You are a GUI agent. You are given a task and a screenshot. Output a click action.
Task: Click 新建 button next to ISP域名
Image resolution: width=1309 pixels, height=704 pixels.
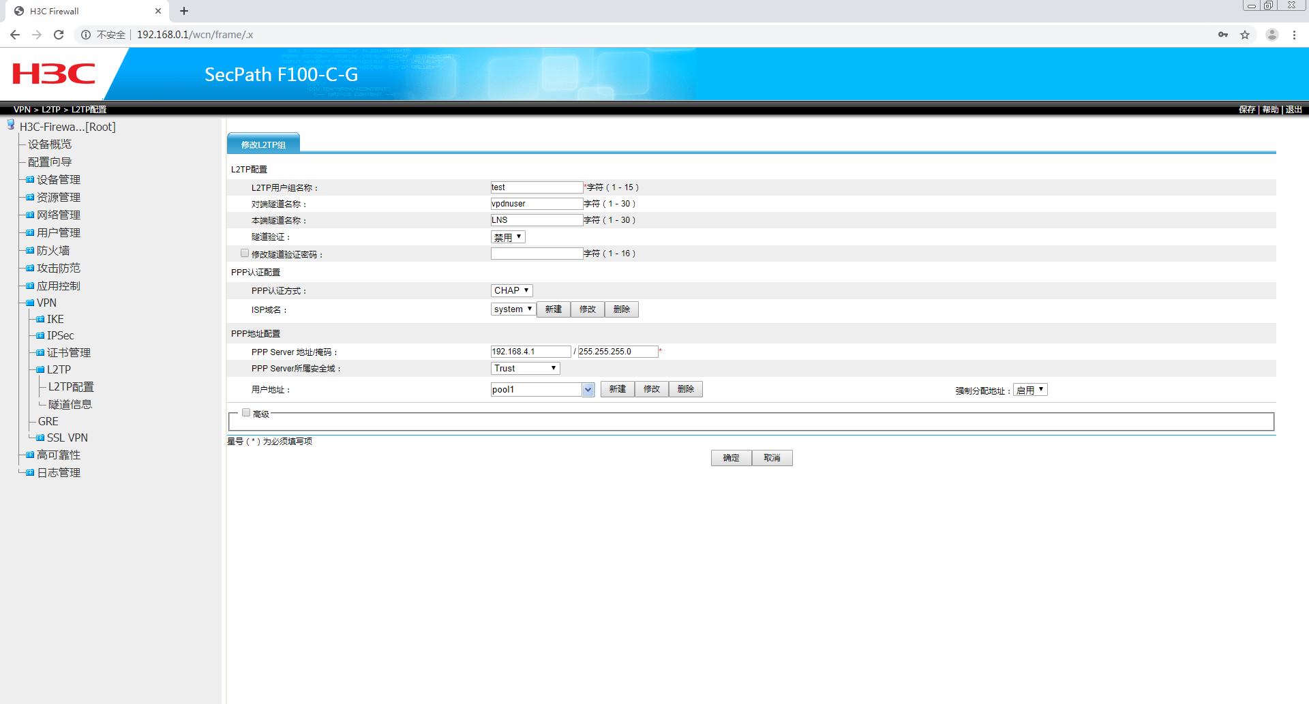pyautogui.click(x=554, y=309)
